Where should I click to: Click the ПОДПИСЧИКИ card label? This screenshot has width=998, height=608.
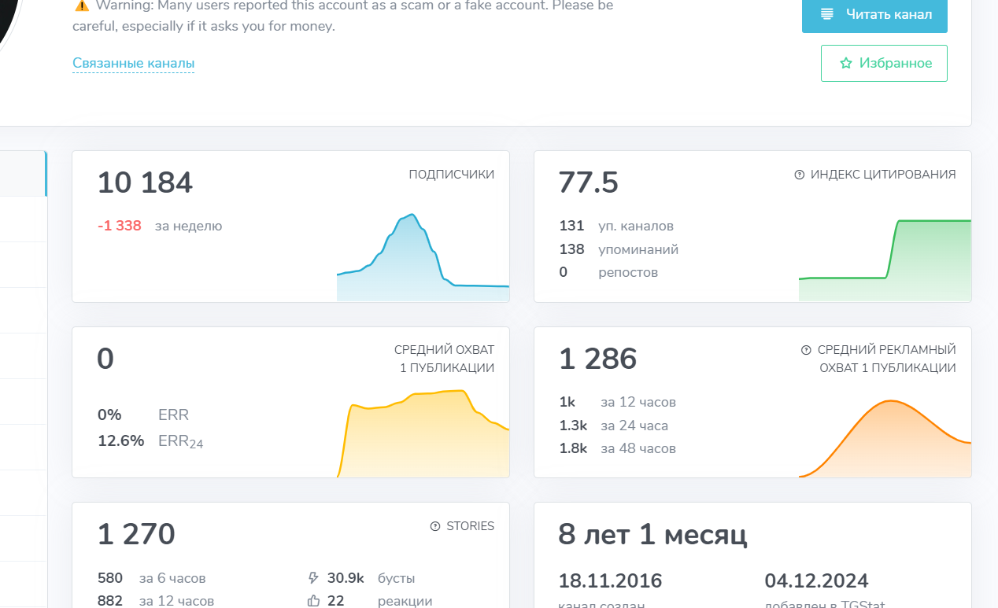[452, 175]
